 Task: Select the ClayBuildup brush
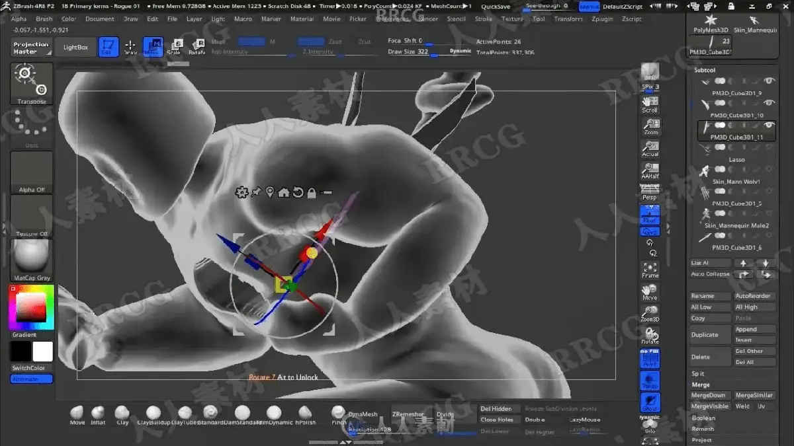153,415
